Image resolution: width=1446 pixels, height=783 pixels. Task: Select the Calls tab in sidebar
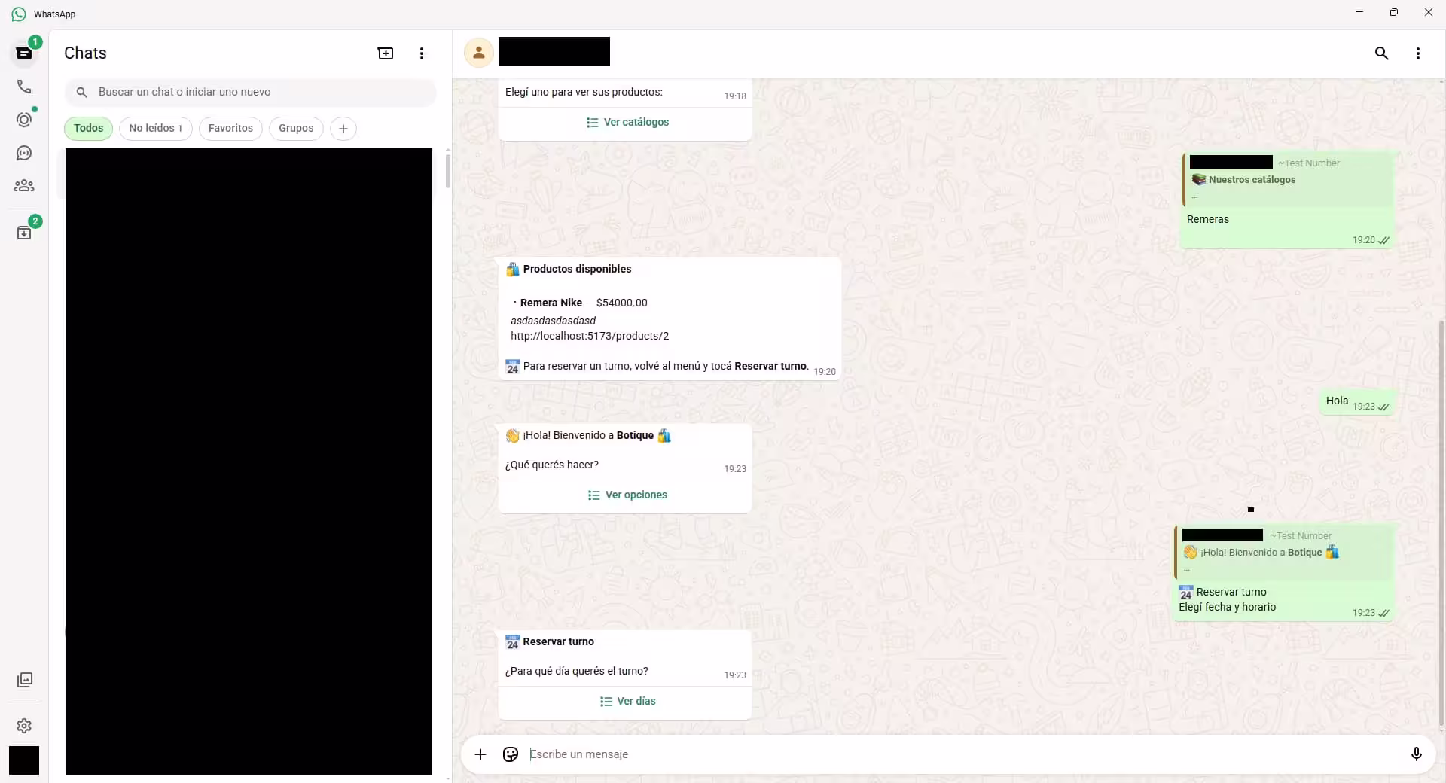pos(24,87)
